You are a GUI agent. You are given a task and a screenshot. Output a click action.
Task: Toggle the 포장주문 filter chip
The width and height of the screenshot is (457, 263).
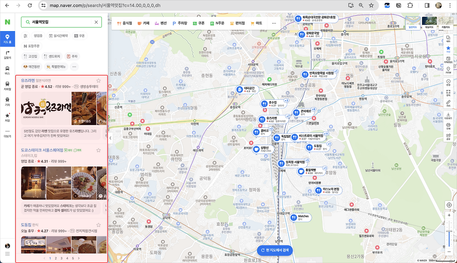32,46
